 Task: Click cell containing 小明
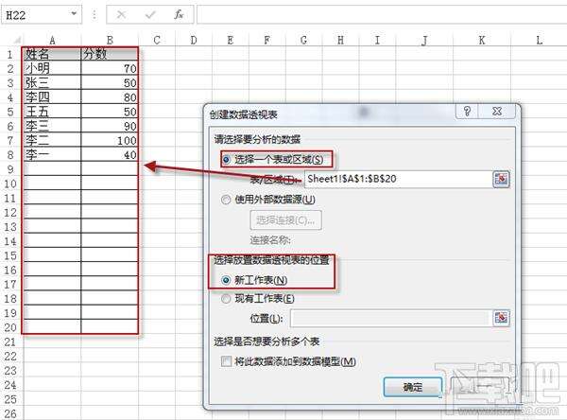(x=52, y=68)
